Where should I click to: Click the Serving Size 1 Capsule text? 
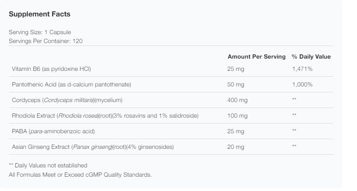coord(40,32)
